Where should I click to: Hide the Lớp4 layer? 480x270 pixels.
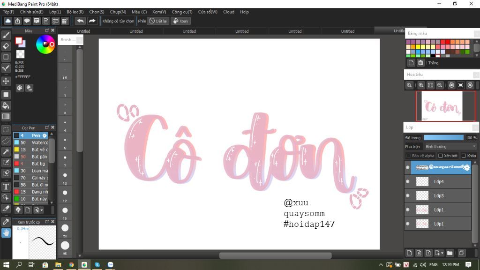[x=407, y=181]
